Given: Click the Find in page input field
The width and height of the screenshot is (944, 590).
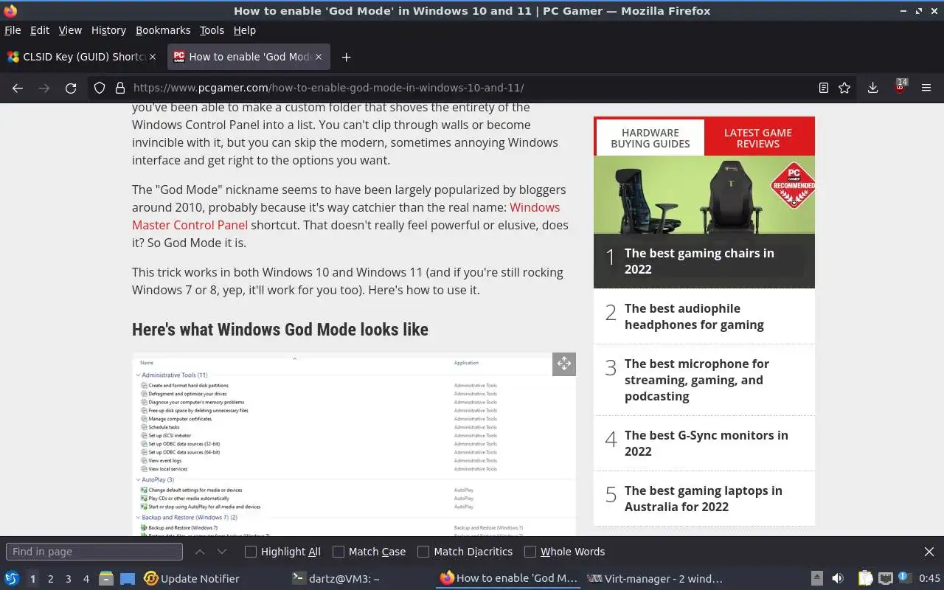Looking at the screenshot, I should pyautogui.click(x=94, y=552).
